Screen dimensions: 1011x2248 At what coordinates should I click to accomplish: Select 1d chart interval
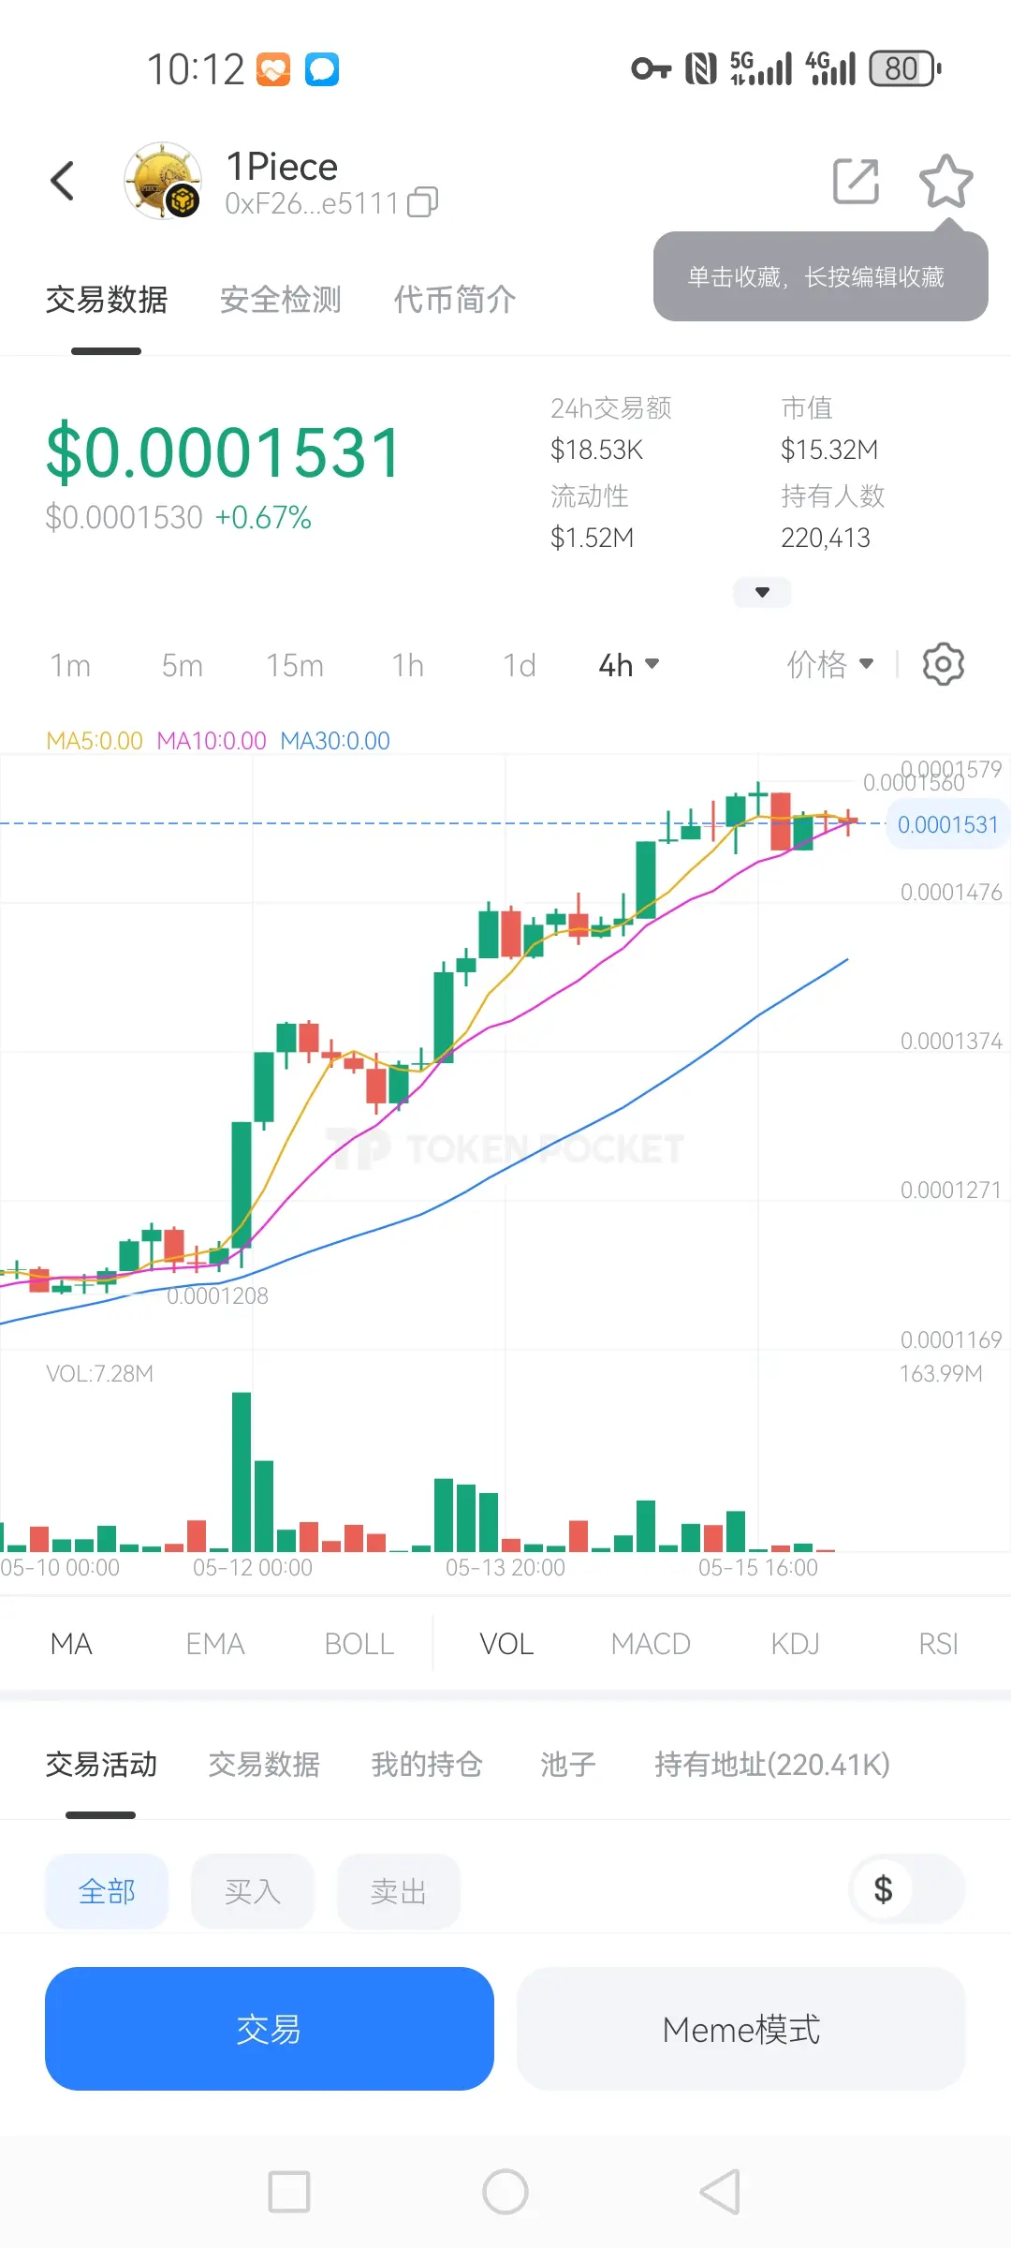tap(520, 665)
